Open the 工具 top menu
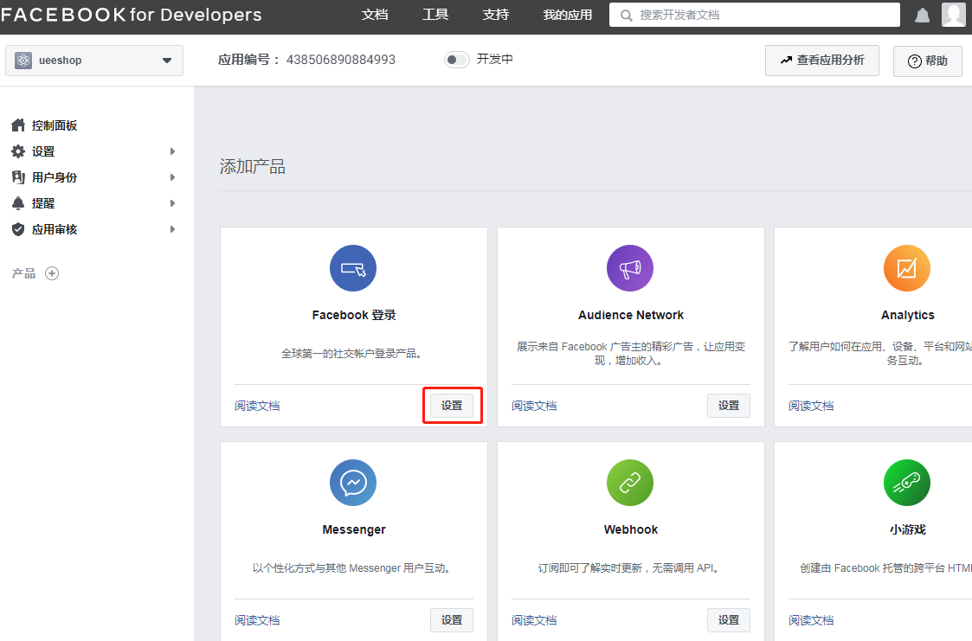972x641 pixels. (x=435, y=15)
